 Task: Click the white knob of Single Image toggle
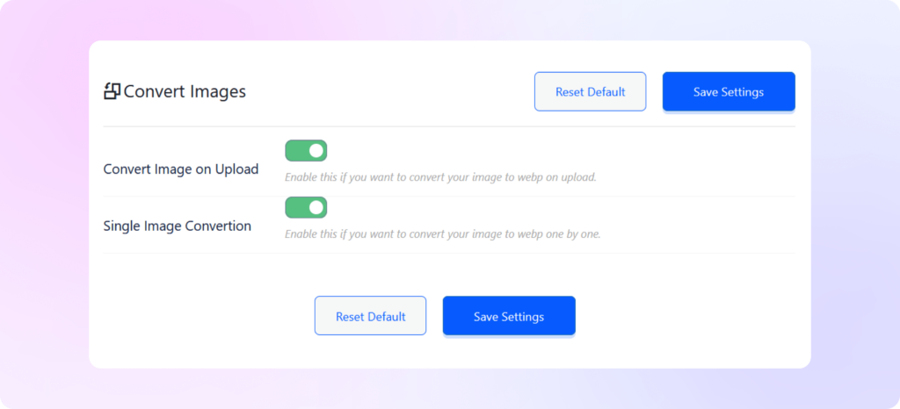pos(316,208)
